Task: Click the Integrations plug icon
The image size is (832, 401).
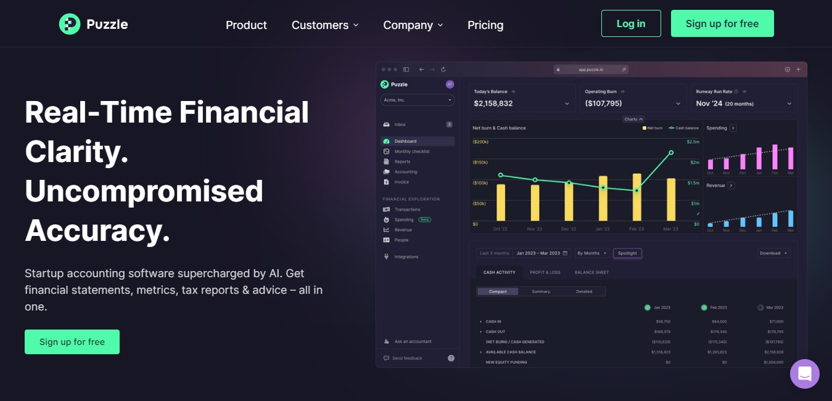Action: click(387, 257)
